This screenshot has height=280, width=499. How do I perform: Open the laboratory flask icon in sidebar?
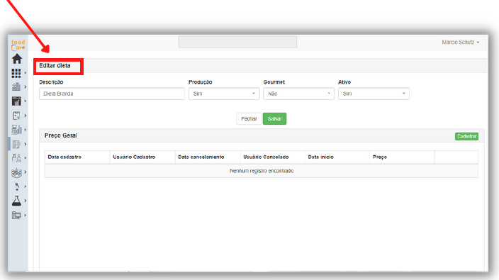[x=16, y=201]
